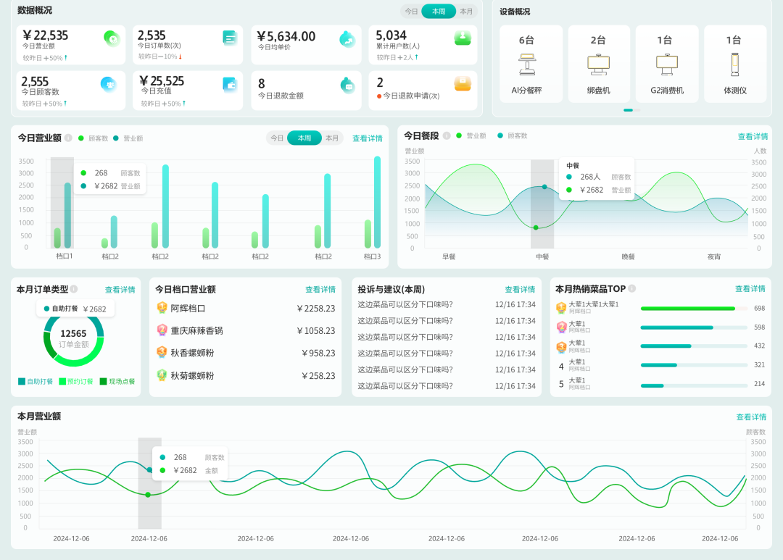Toggle 自助打餐 legend under the donut chart
Image resolution: width=783 pixels, height=560 pixels.
click(36, 381)
